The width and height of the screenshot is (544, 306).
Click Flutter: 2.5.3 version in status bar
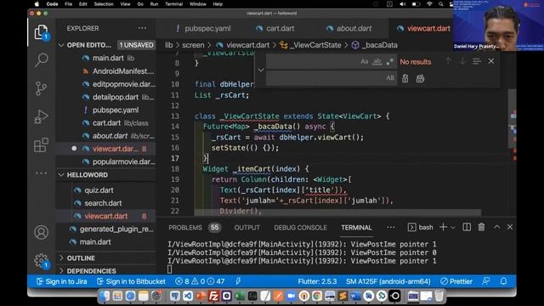click(317, 281)
